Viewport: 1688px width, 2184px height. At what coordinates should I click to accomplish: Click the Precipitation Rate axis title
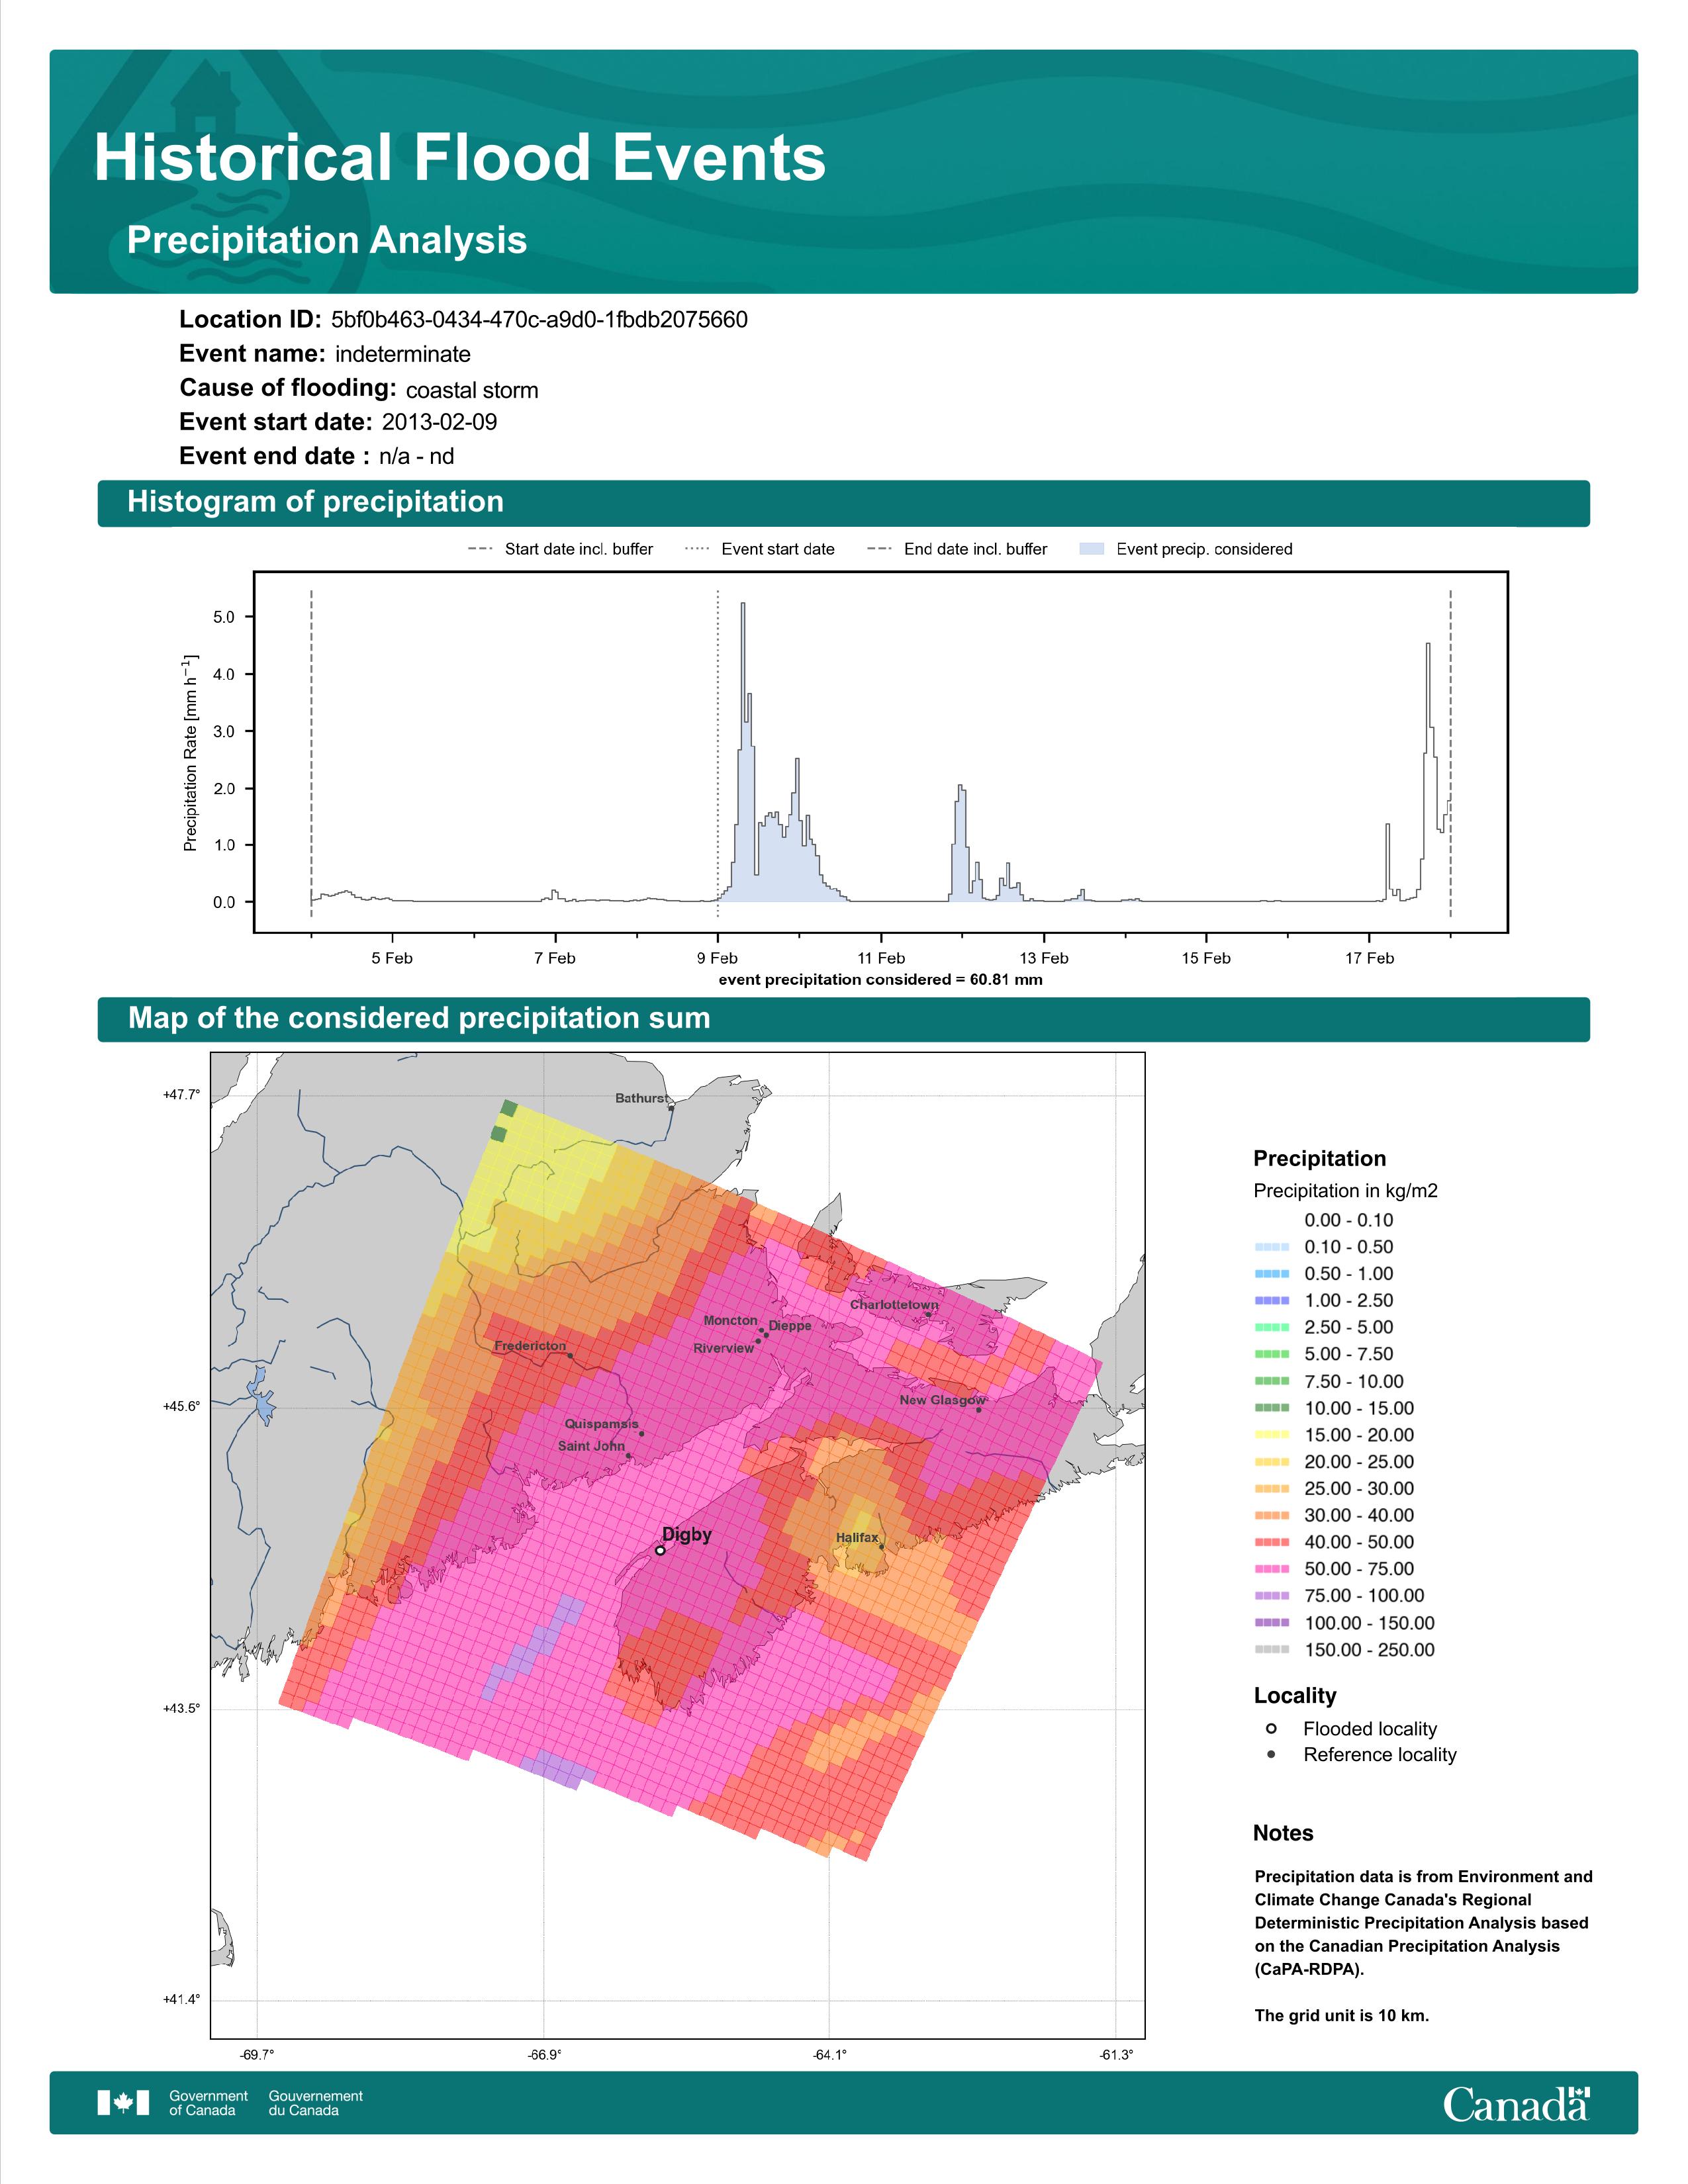190,753
